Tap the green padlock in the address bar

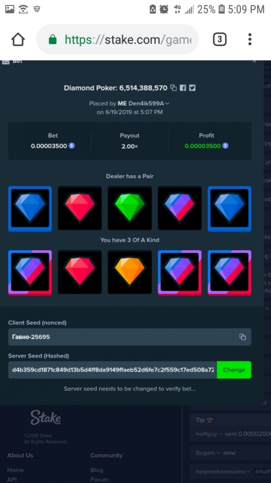pyautogui.click(x=52, y=39)
